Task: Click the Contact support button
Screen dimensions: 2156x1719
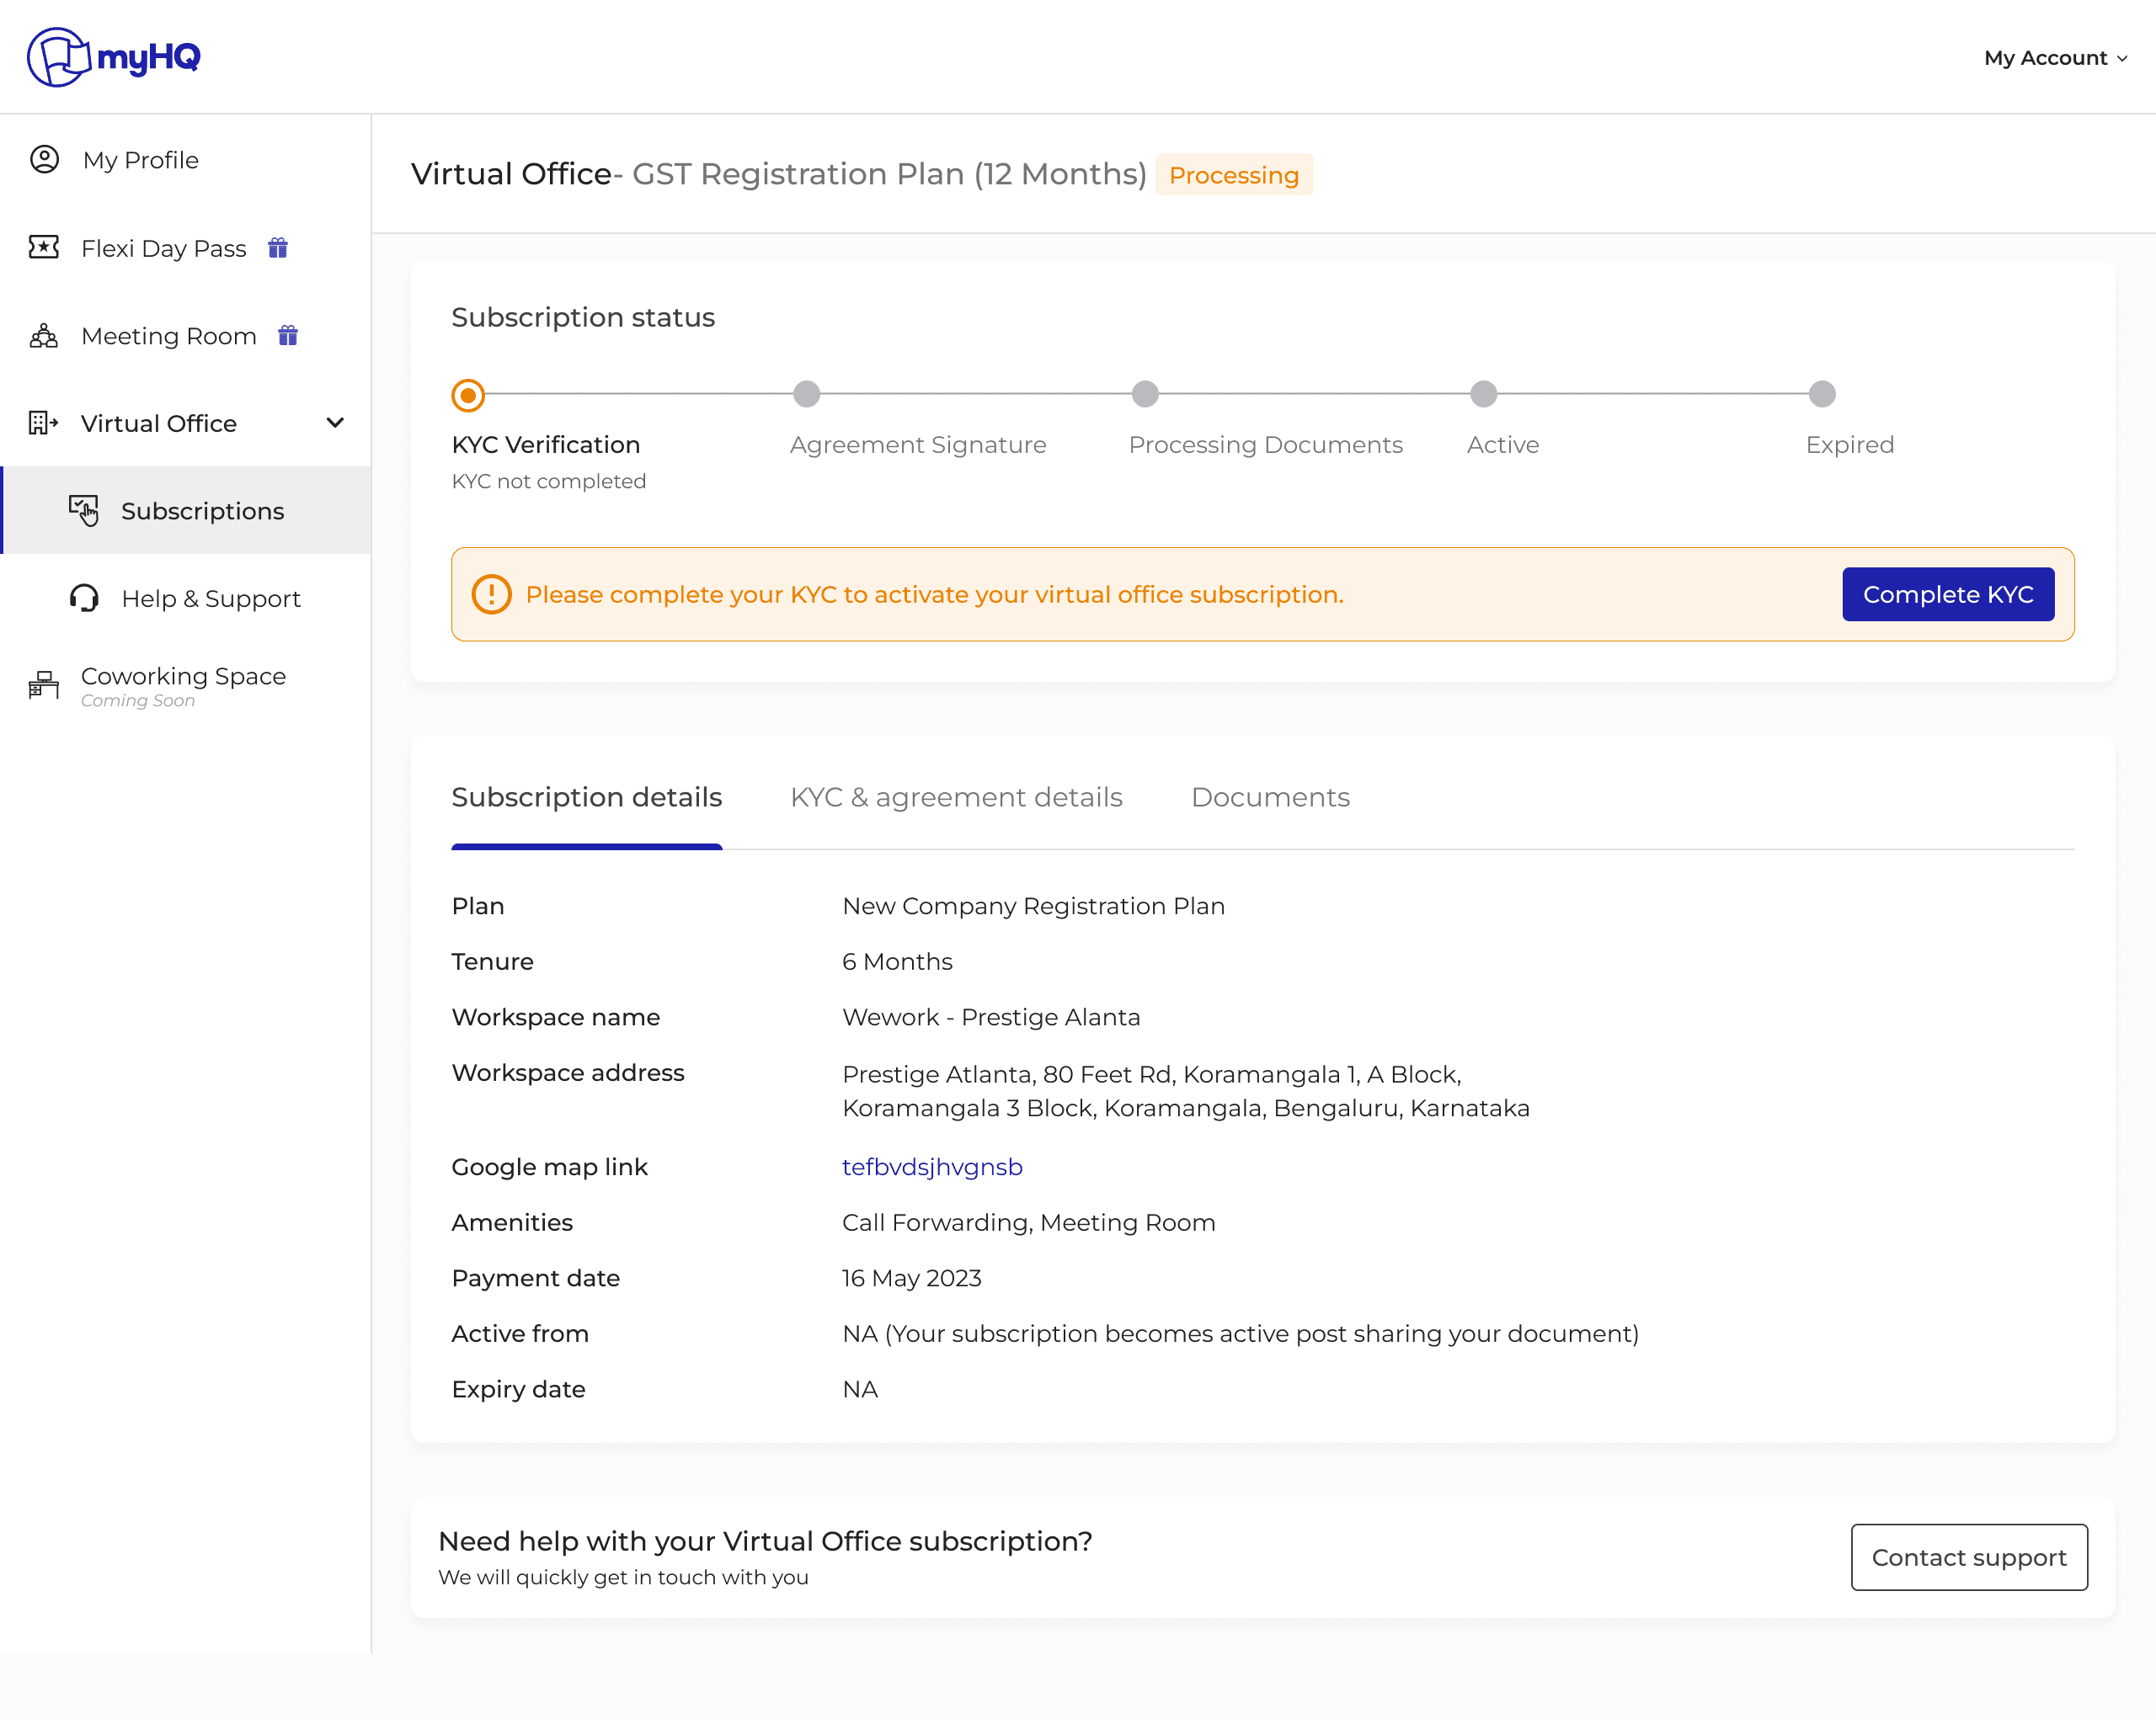Action: pos(1968,1556)
